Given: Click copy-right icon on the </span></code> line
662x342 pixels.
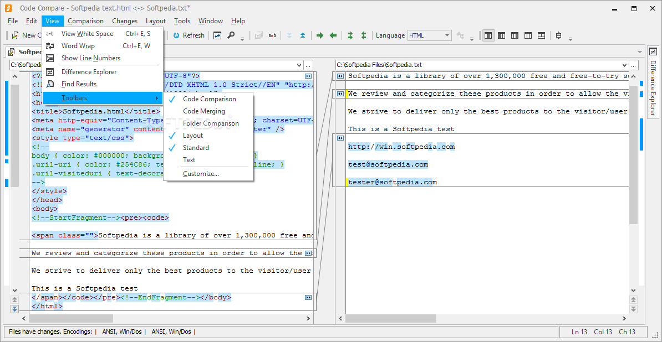Looking at the screenshot, I should [x=308, y=297].
